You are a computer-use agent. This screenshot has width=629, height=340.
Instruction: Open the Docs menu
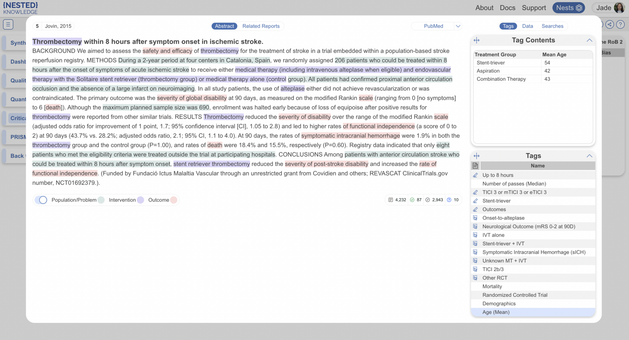[x=507, y=8]
